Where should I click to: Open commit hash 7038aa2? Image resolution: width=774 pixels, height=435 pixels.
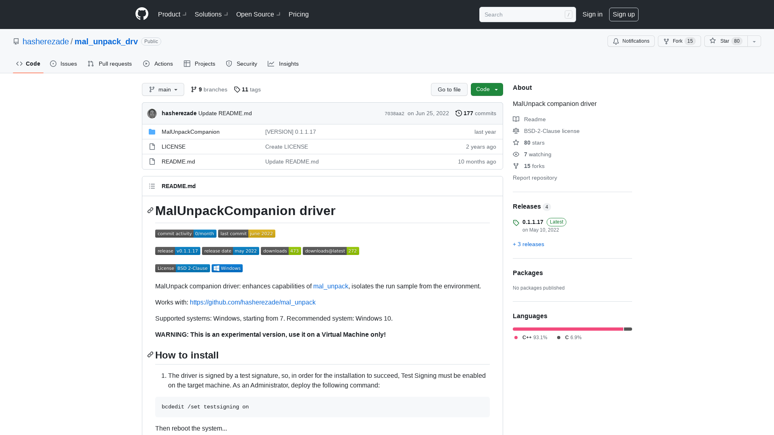click(x=394, y=114)
